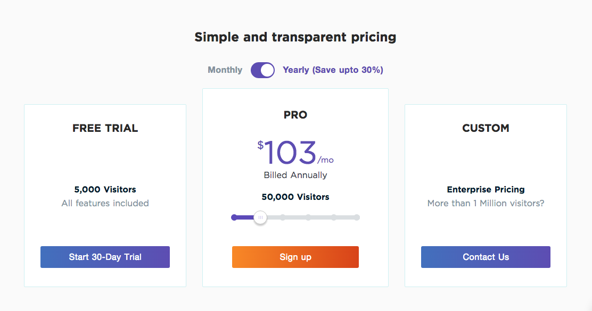The width and height of the screenshot is (592, 311).
Task: Jump to the third slider stop
Action: tap(283, 217)
